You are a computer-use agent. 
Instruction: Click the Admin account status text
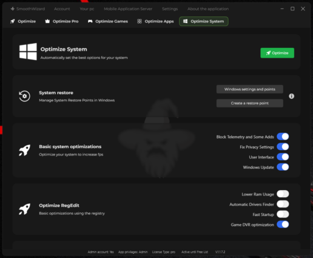101,252
